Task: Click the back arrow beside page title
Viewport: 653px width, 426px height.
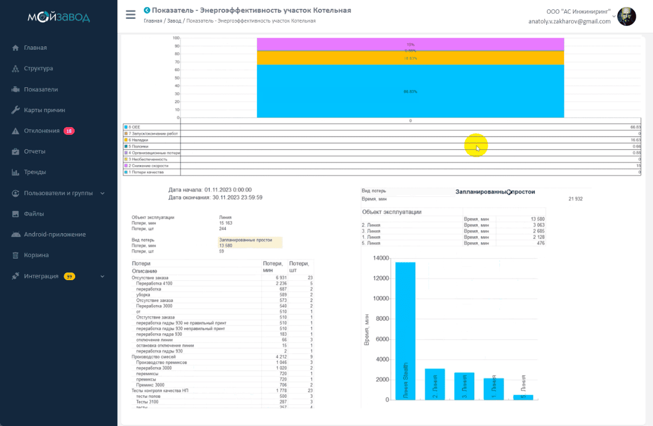Action: 147,10
